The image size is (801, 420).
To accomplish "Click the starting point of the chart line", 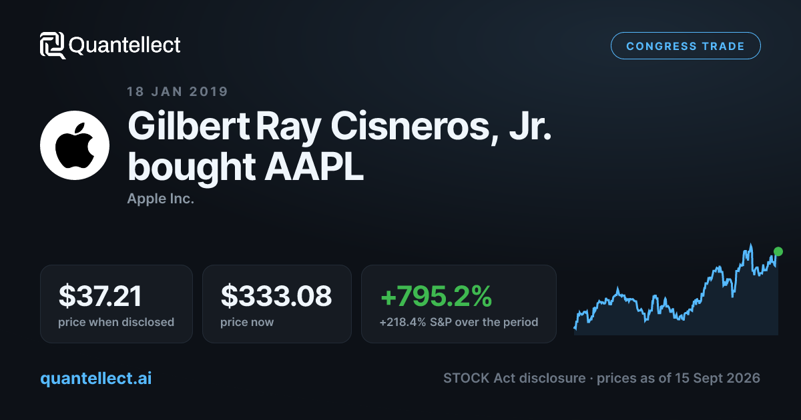I will tap(575, 328).
